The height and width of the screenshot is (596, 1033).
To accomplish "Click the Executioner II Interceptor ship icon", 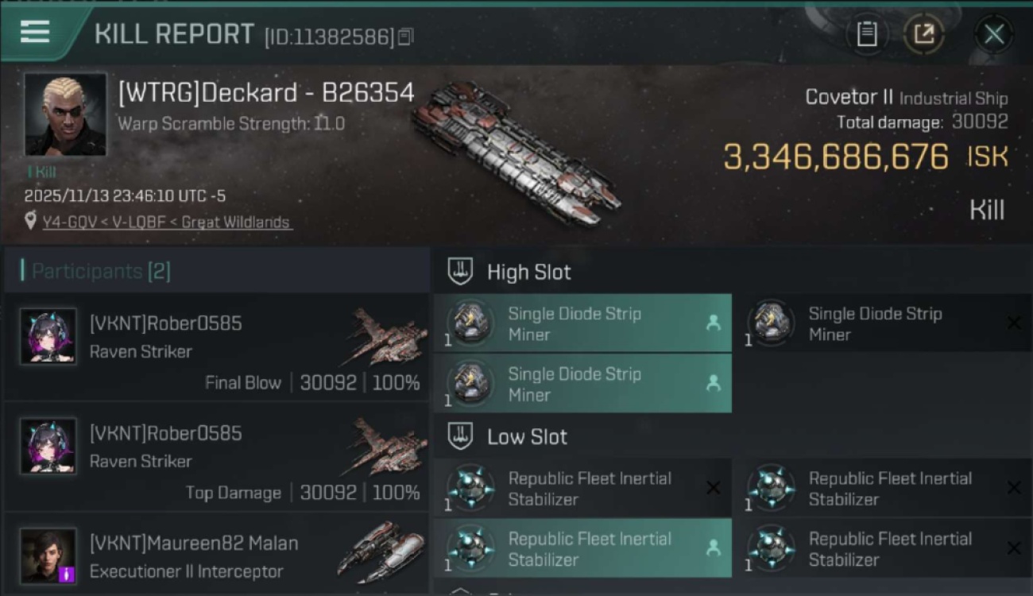I will (381, 551).
